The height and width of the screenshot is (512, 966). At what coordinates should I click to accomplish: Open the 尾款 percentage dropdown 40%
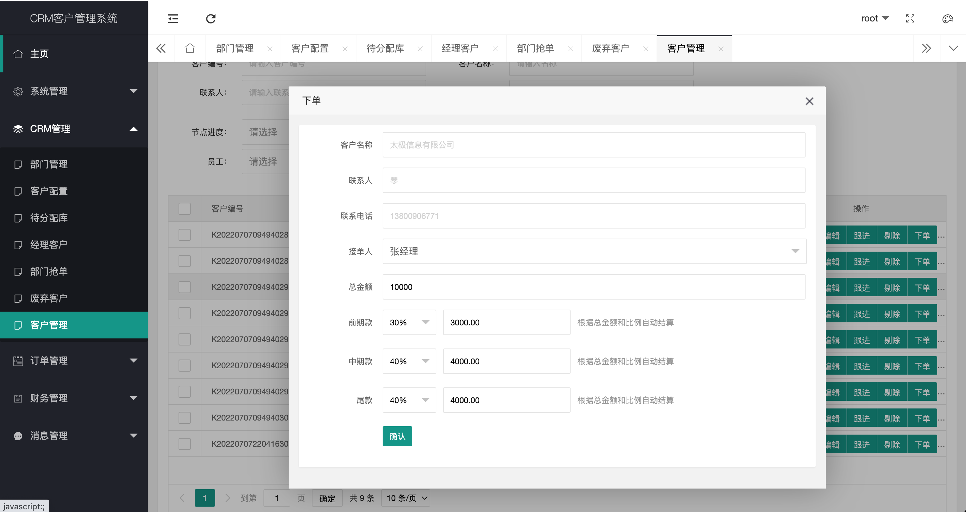click(x=409, y=400)
